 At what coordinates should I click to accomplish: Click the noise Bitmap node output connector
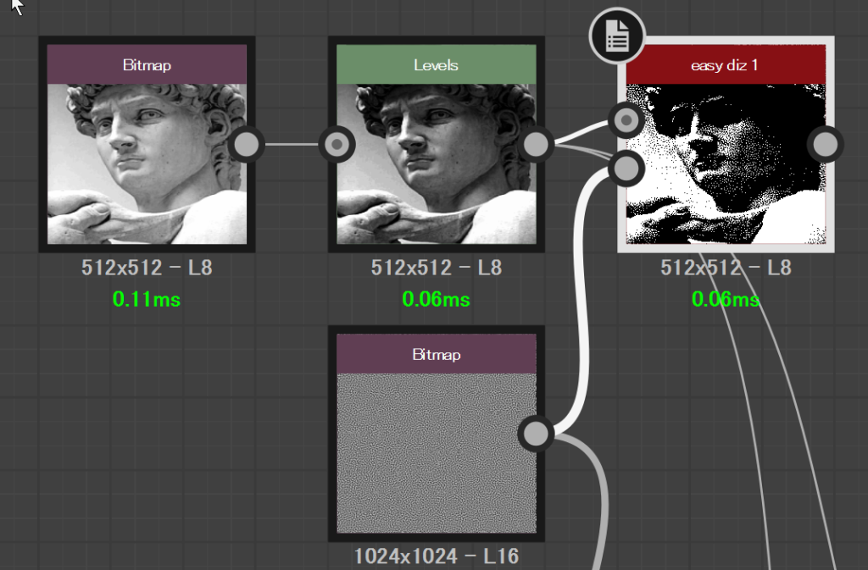pos(536,434)
